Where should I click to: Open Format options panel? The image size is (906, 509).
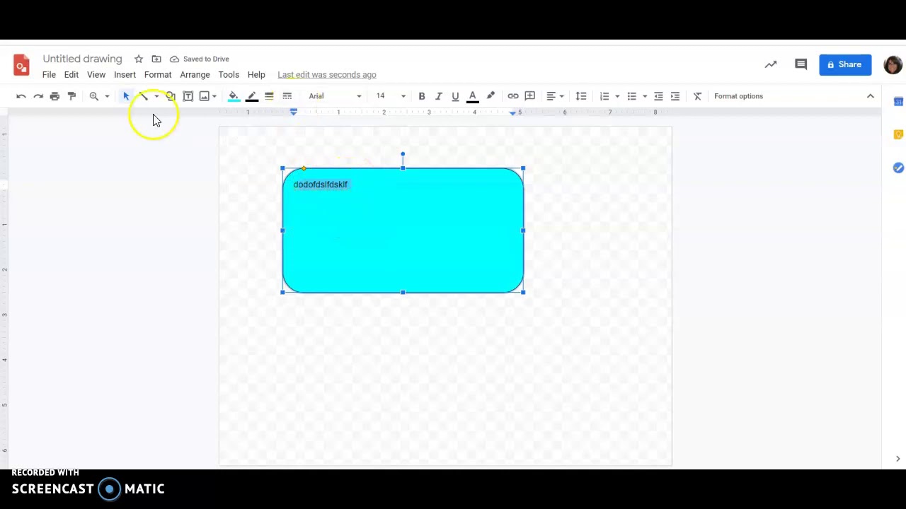738,96
